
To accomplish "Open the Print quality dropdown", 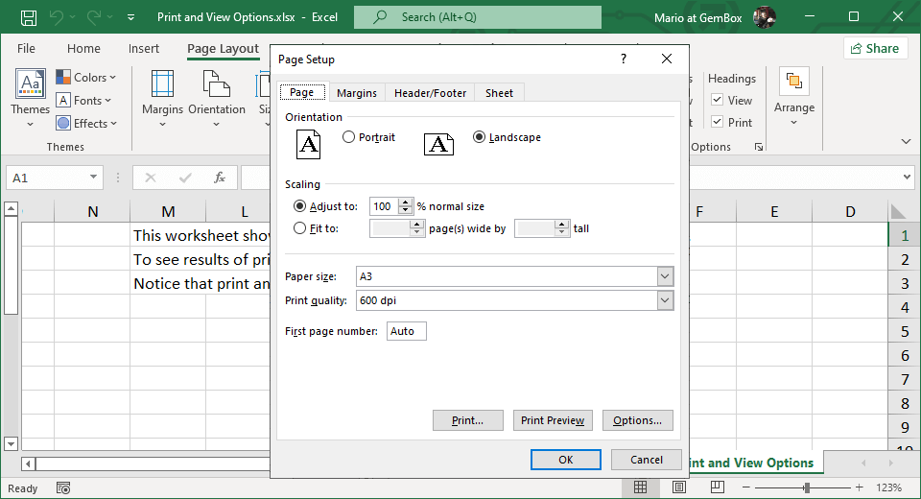I will (665, 300).
